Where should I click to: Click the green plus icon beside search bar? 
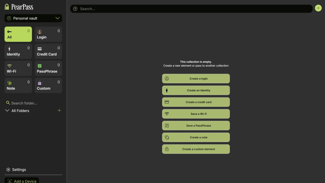(318, 8)
